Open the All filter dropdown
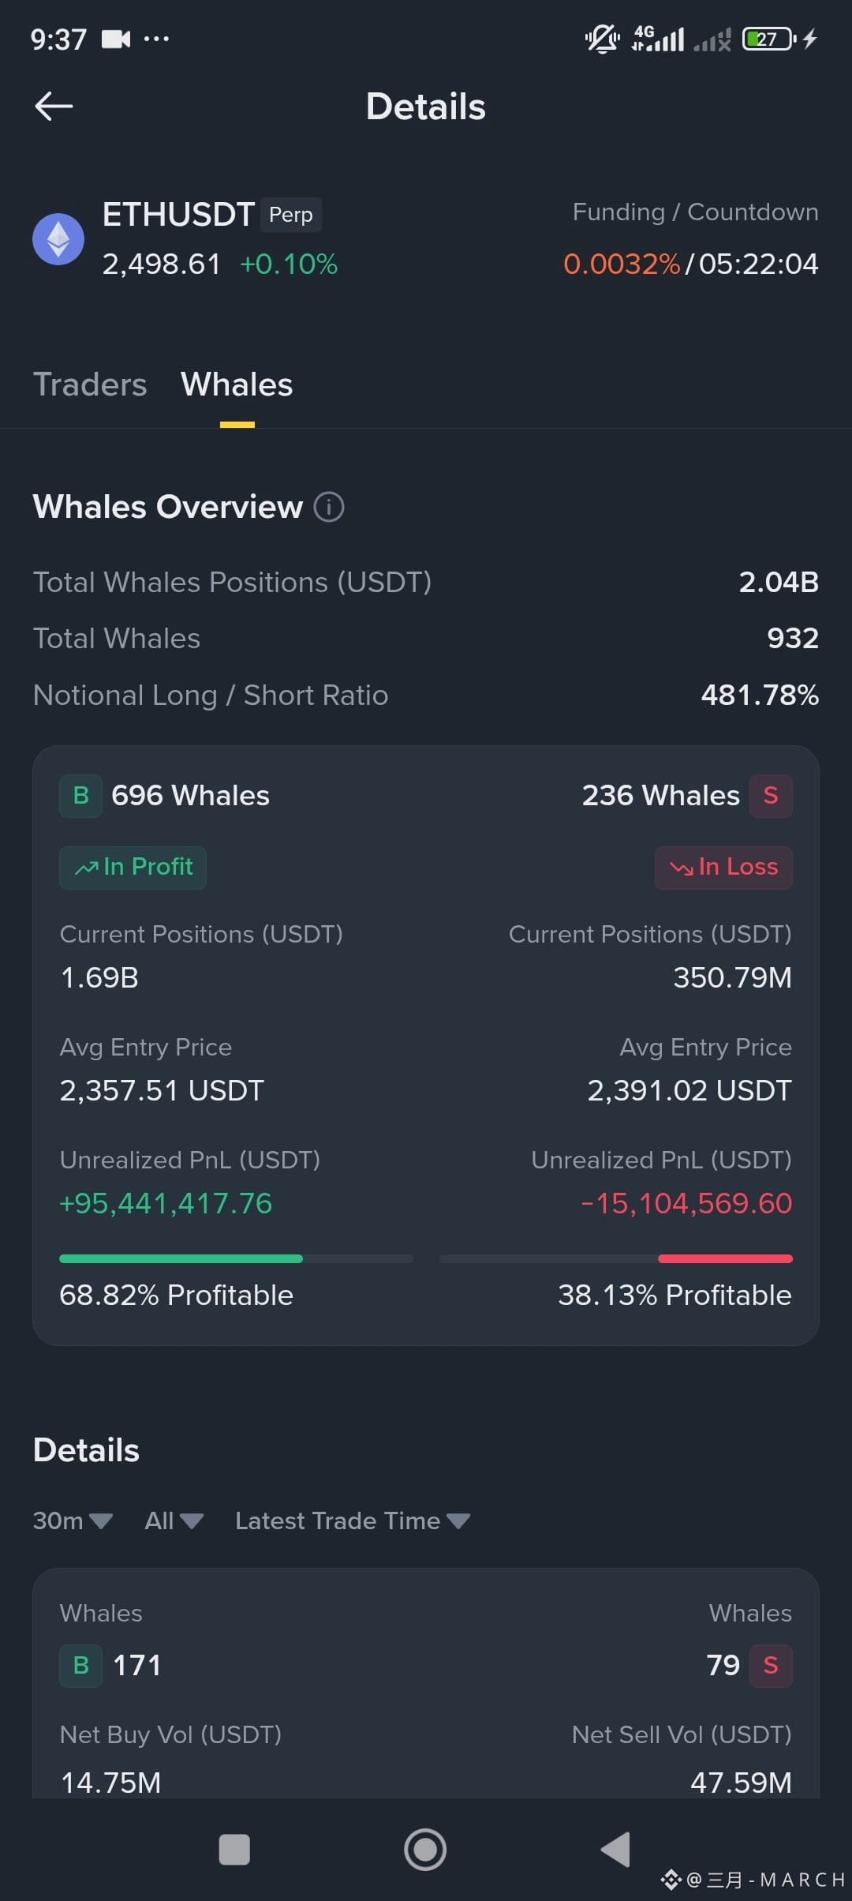Image resolution: width=852 pixels, height=1901 pixels. coord(174,1520)
